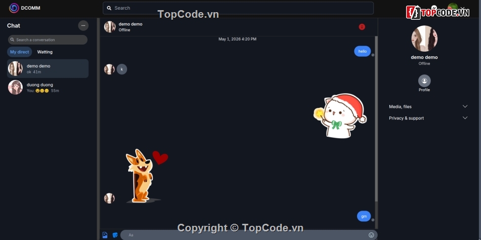The width and height of the screenshot is (481, 240).
Task: Click the demo demo avatar in the chat list
Action: [x=15, y=68]
